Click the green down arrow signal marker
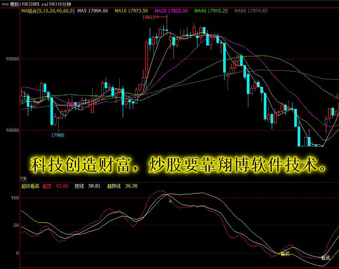339x269 pixels. click(170, 201)
